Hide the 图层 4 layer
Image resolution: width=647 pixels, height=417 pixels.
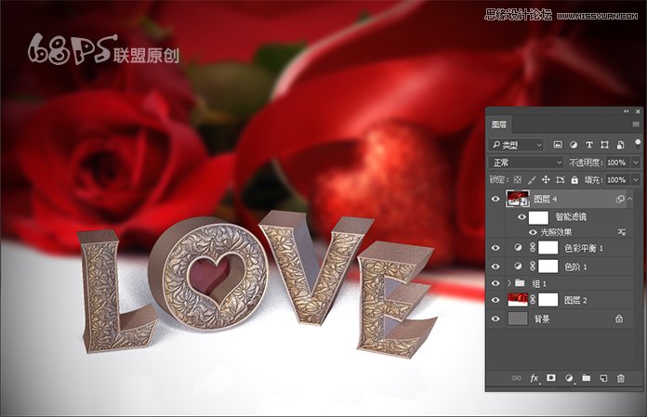tap(495, 199)
